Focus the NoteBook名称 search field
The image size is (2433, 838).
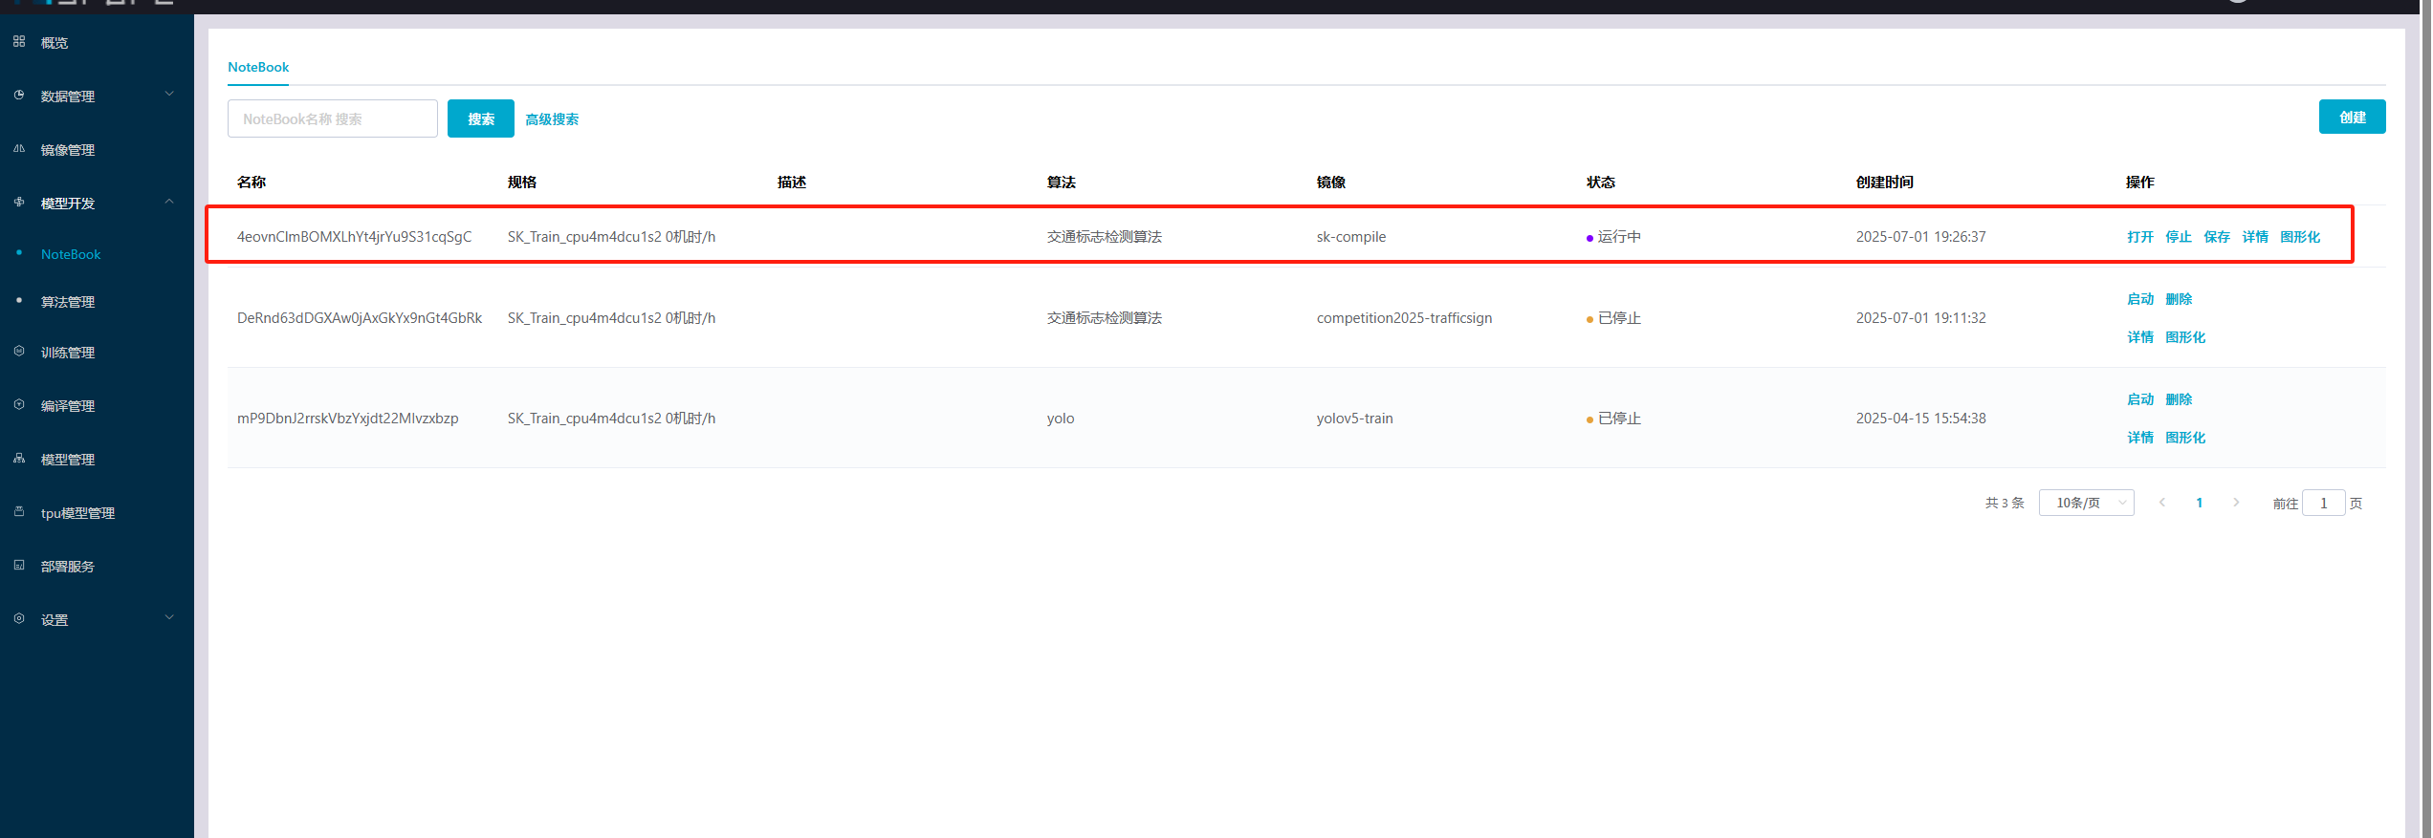(x=332, y=118)
